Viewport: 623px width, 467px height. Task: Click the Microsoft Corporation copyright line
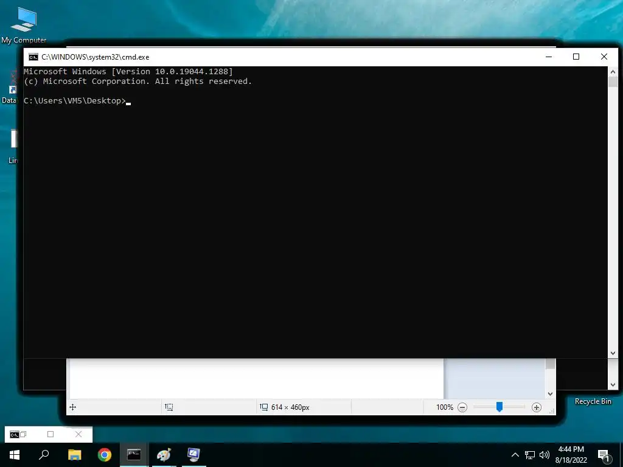[138, 81]
